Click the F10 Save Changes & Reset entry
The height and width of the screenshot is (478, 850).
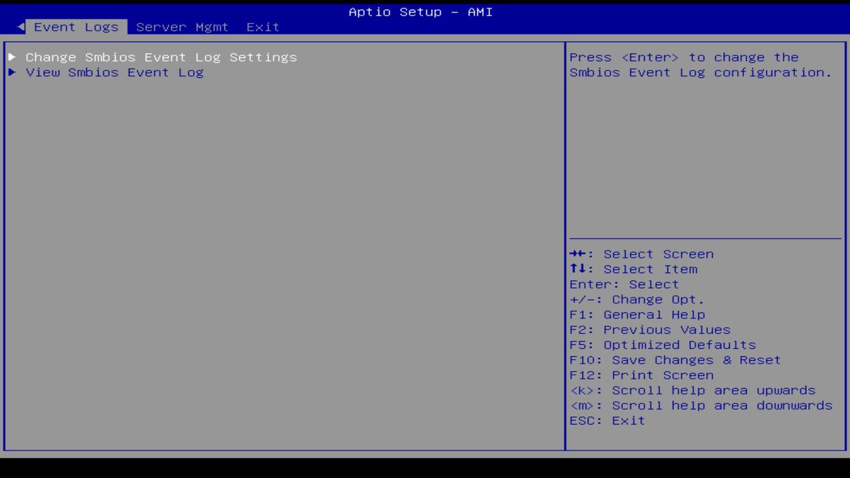pos(675,359)
